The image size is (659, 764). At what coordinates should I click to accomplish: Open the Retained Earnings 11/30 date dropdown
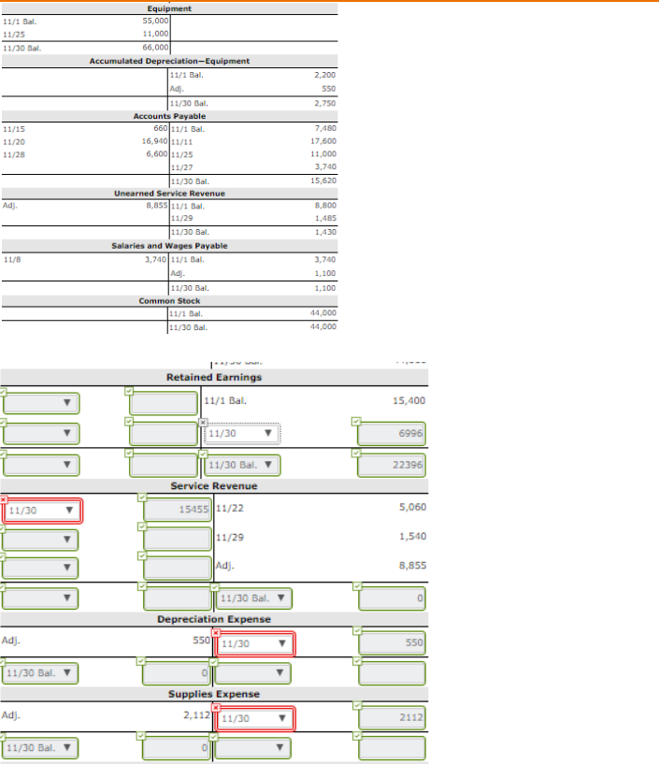[241, 433]
